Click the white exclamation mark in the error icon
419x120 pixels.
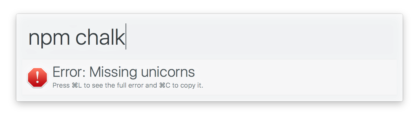(37, 77)
